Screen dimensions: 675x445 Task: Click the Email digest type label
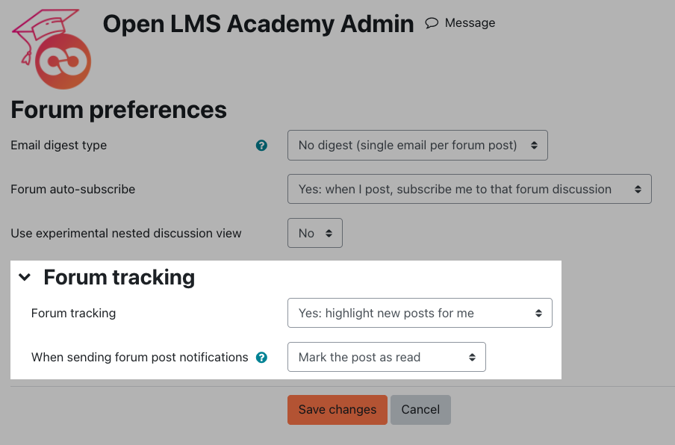58,146
